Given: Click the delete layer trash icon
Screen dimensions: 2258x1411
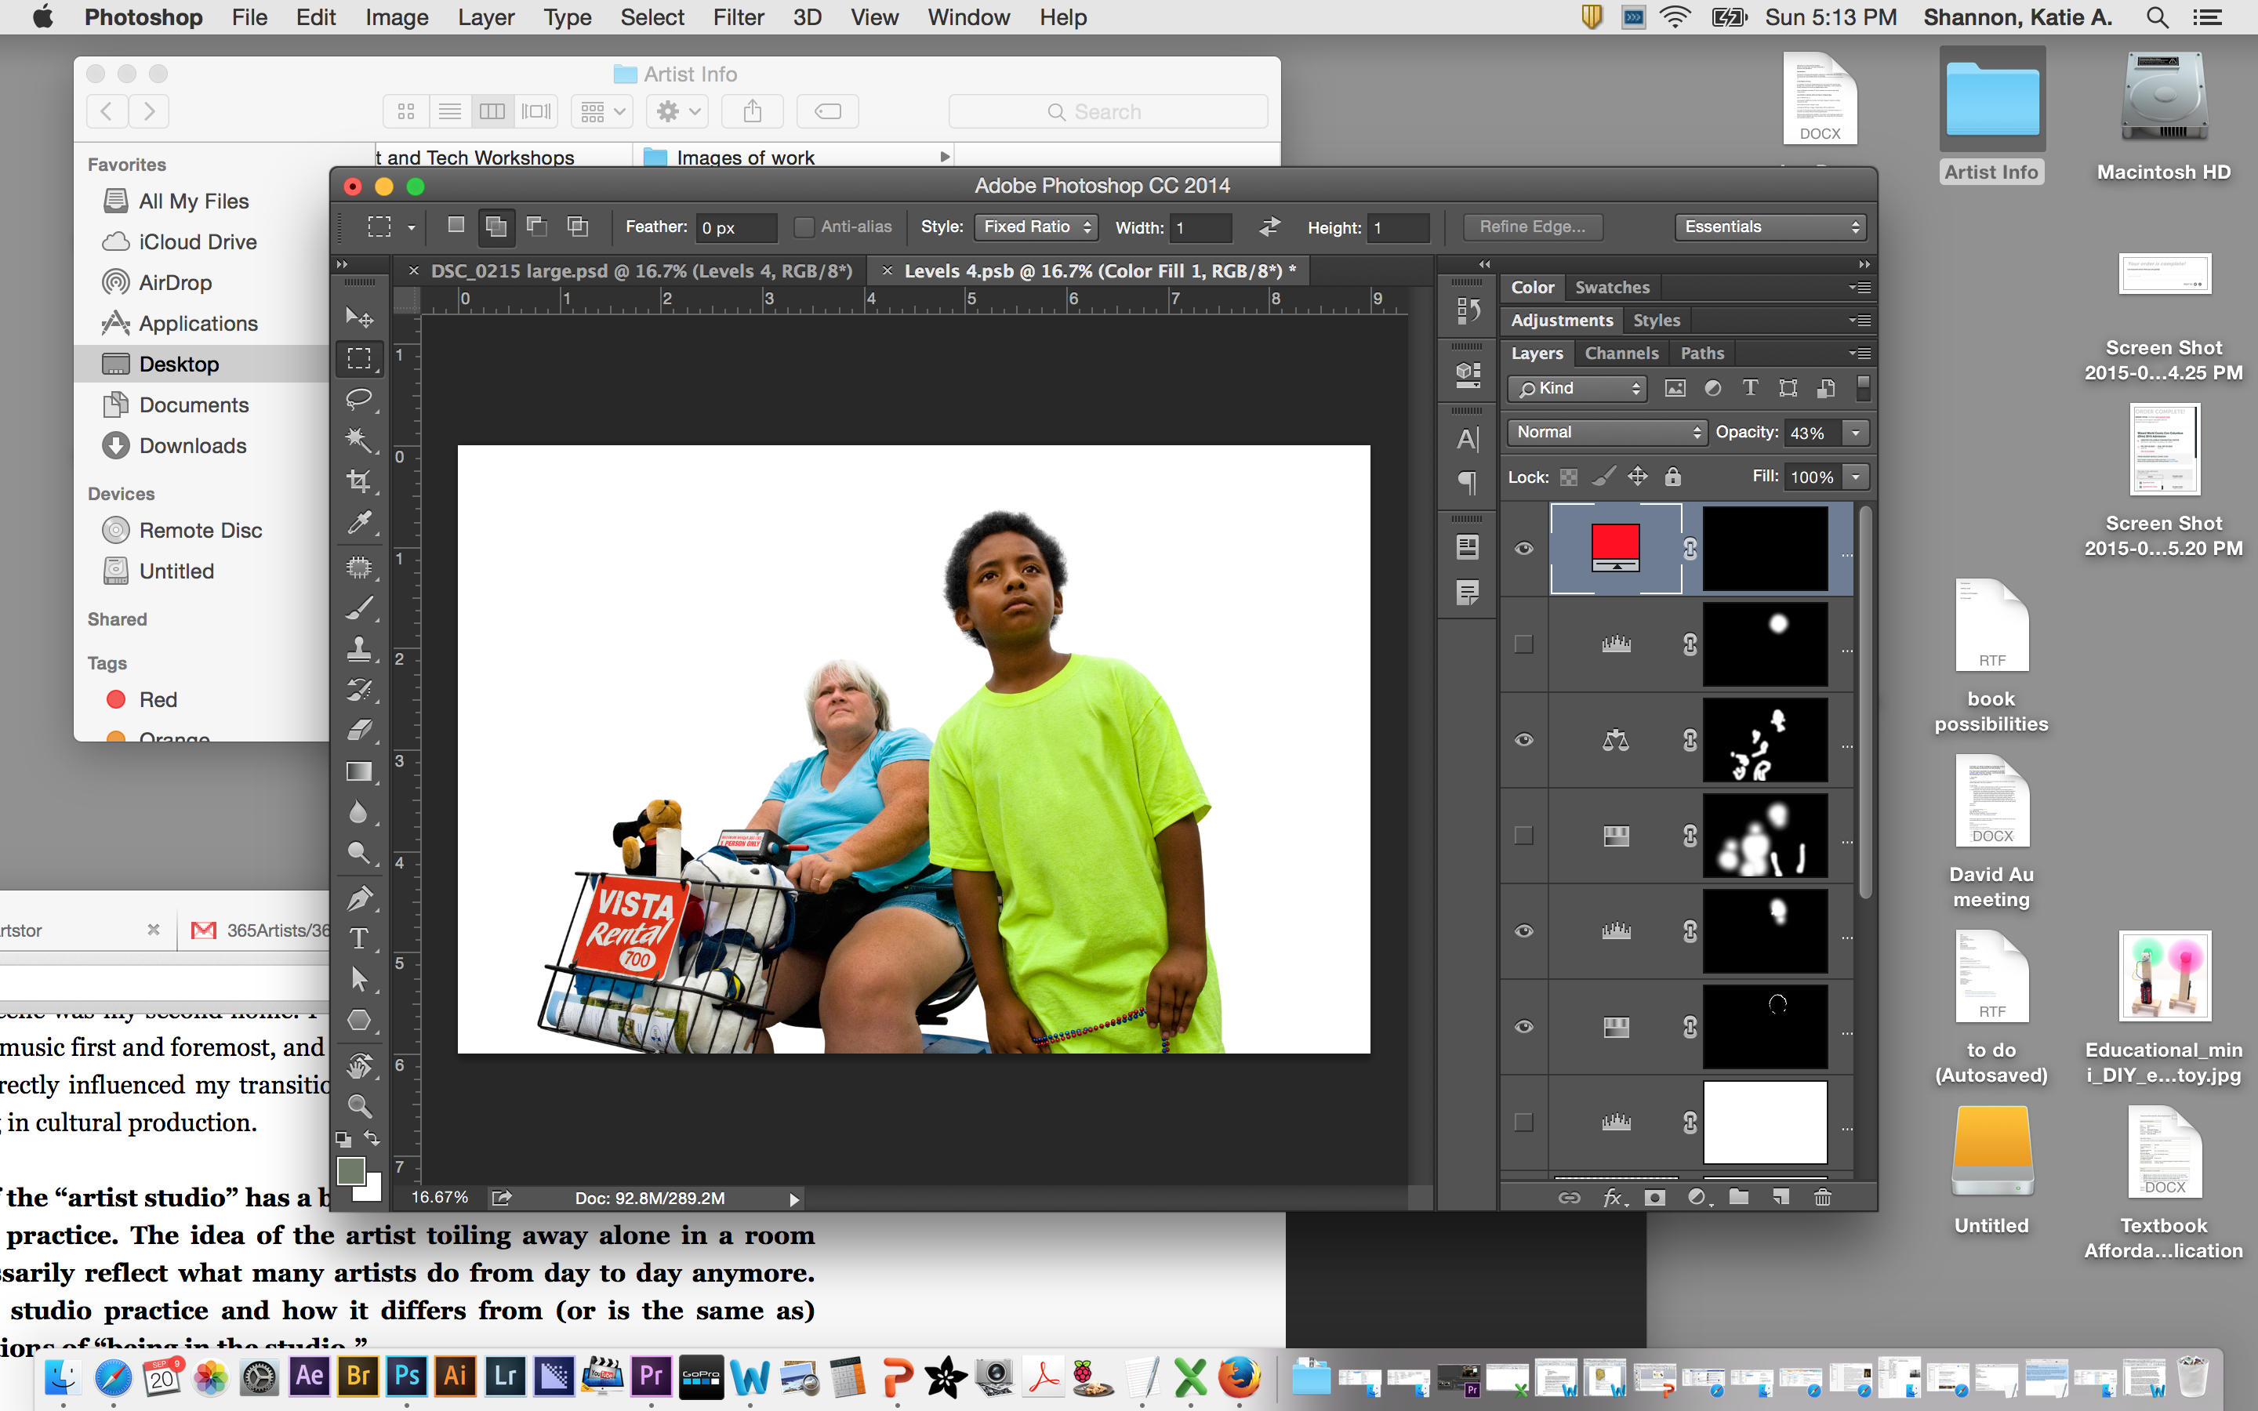Looking at the screenshot, I should click(1822, 1197).
